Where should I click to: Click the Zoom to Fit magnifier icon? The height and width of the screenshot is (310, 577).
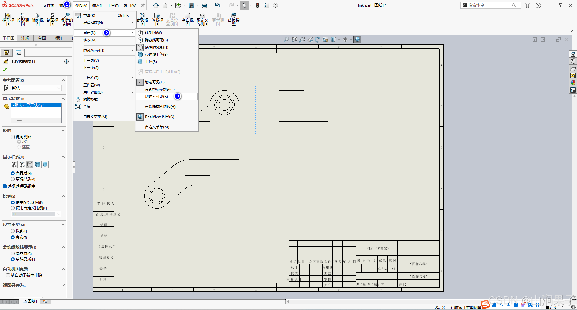(x=294, y=39)
